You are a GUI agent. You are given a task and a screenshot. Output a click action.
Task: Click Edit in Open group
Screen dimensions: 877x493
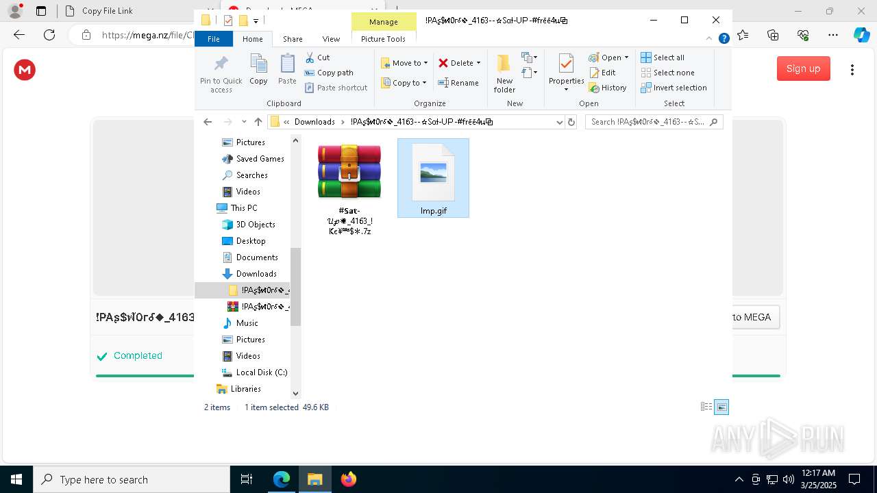tap(602, 73)
